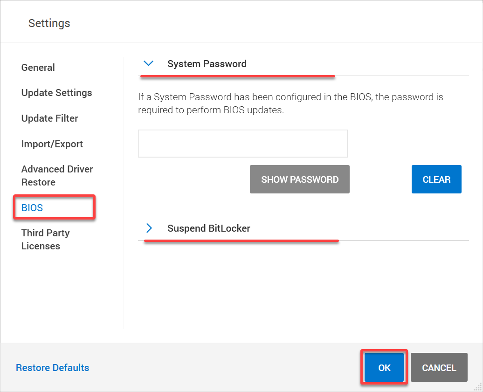The height and width of the screenshot is (392, 483).
Task: Click the Suspend BitLocker heading text
Action: (209, 228)
